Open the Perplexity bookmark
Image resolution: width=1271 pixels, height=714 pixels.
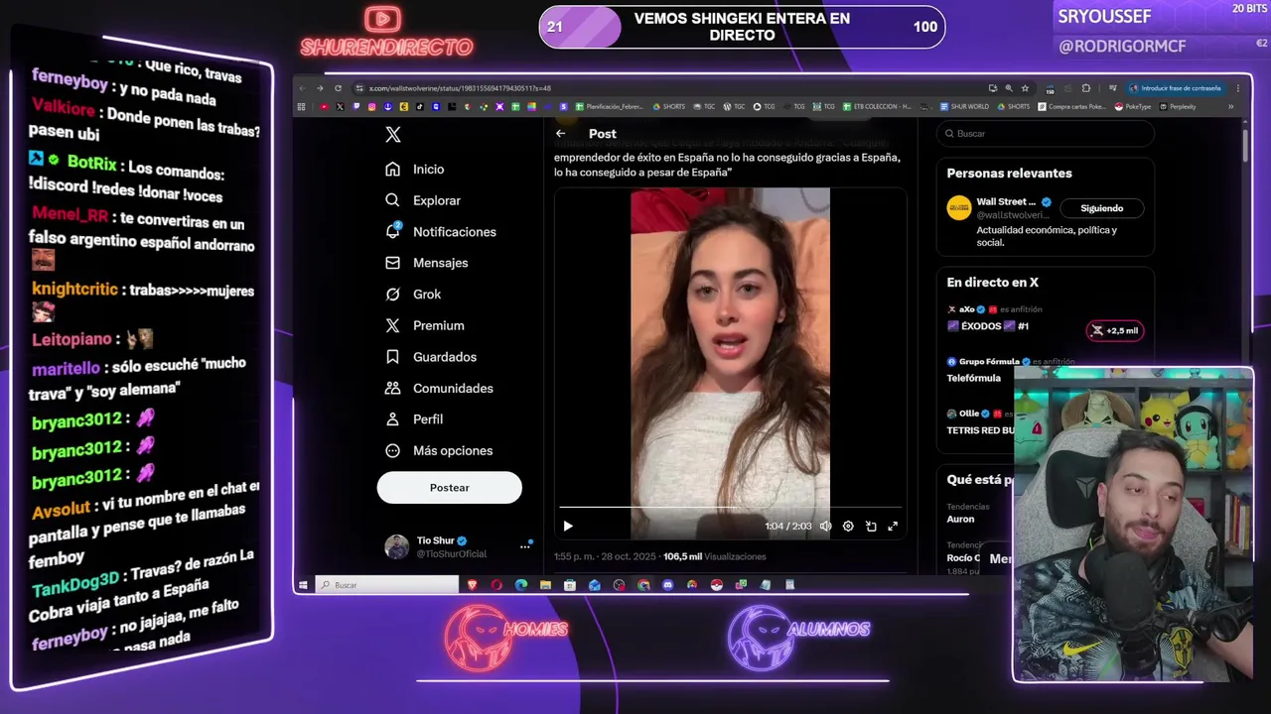pyautogui.click(x=1178, y=106)
